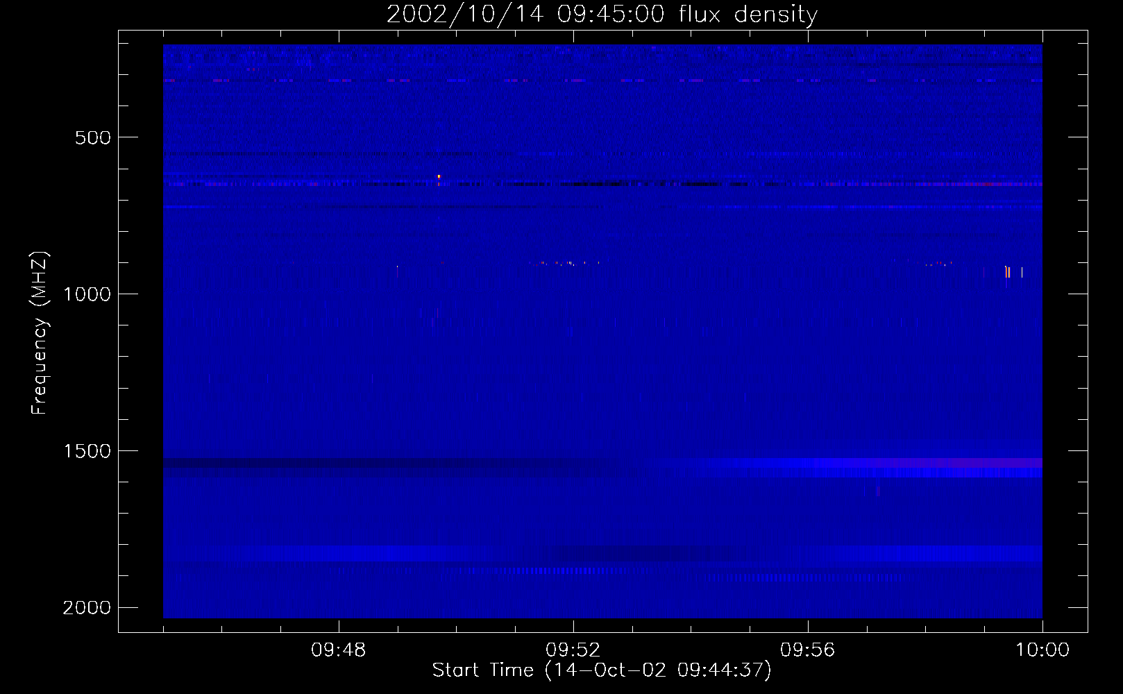Click the 'Start Time (14-Oct-02 09:44:37)' label
The height and width of the screenshot is (694, 1123).
pyautogui.click(x=602, y=670)
